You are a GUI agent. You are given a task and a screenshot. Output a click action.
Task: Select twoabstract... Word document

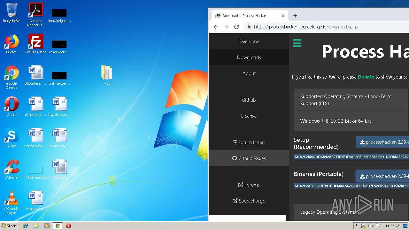point(59,107)
